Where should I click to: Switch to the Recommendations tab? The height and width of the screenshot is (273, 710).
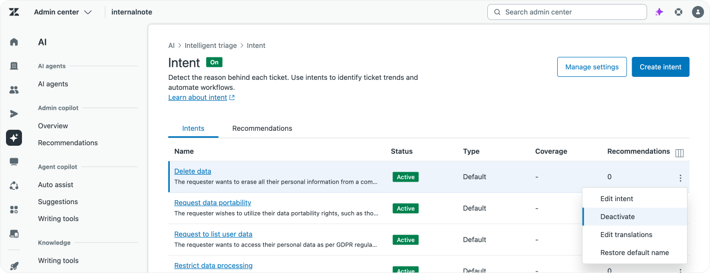262,128
